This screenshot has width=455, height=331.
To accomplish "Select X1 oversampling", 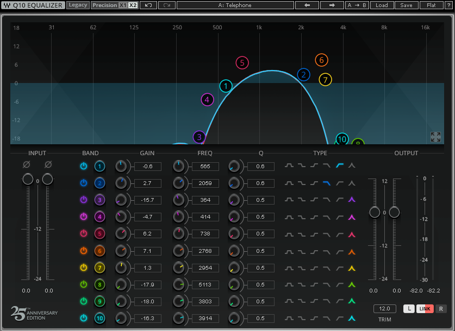I will coord(123,5).
